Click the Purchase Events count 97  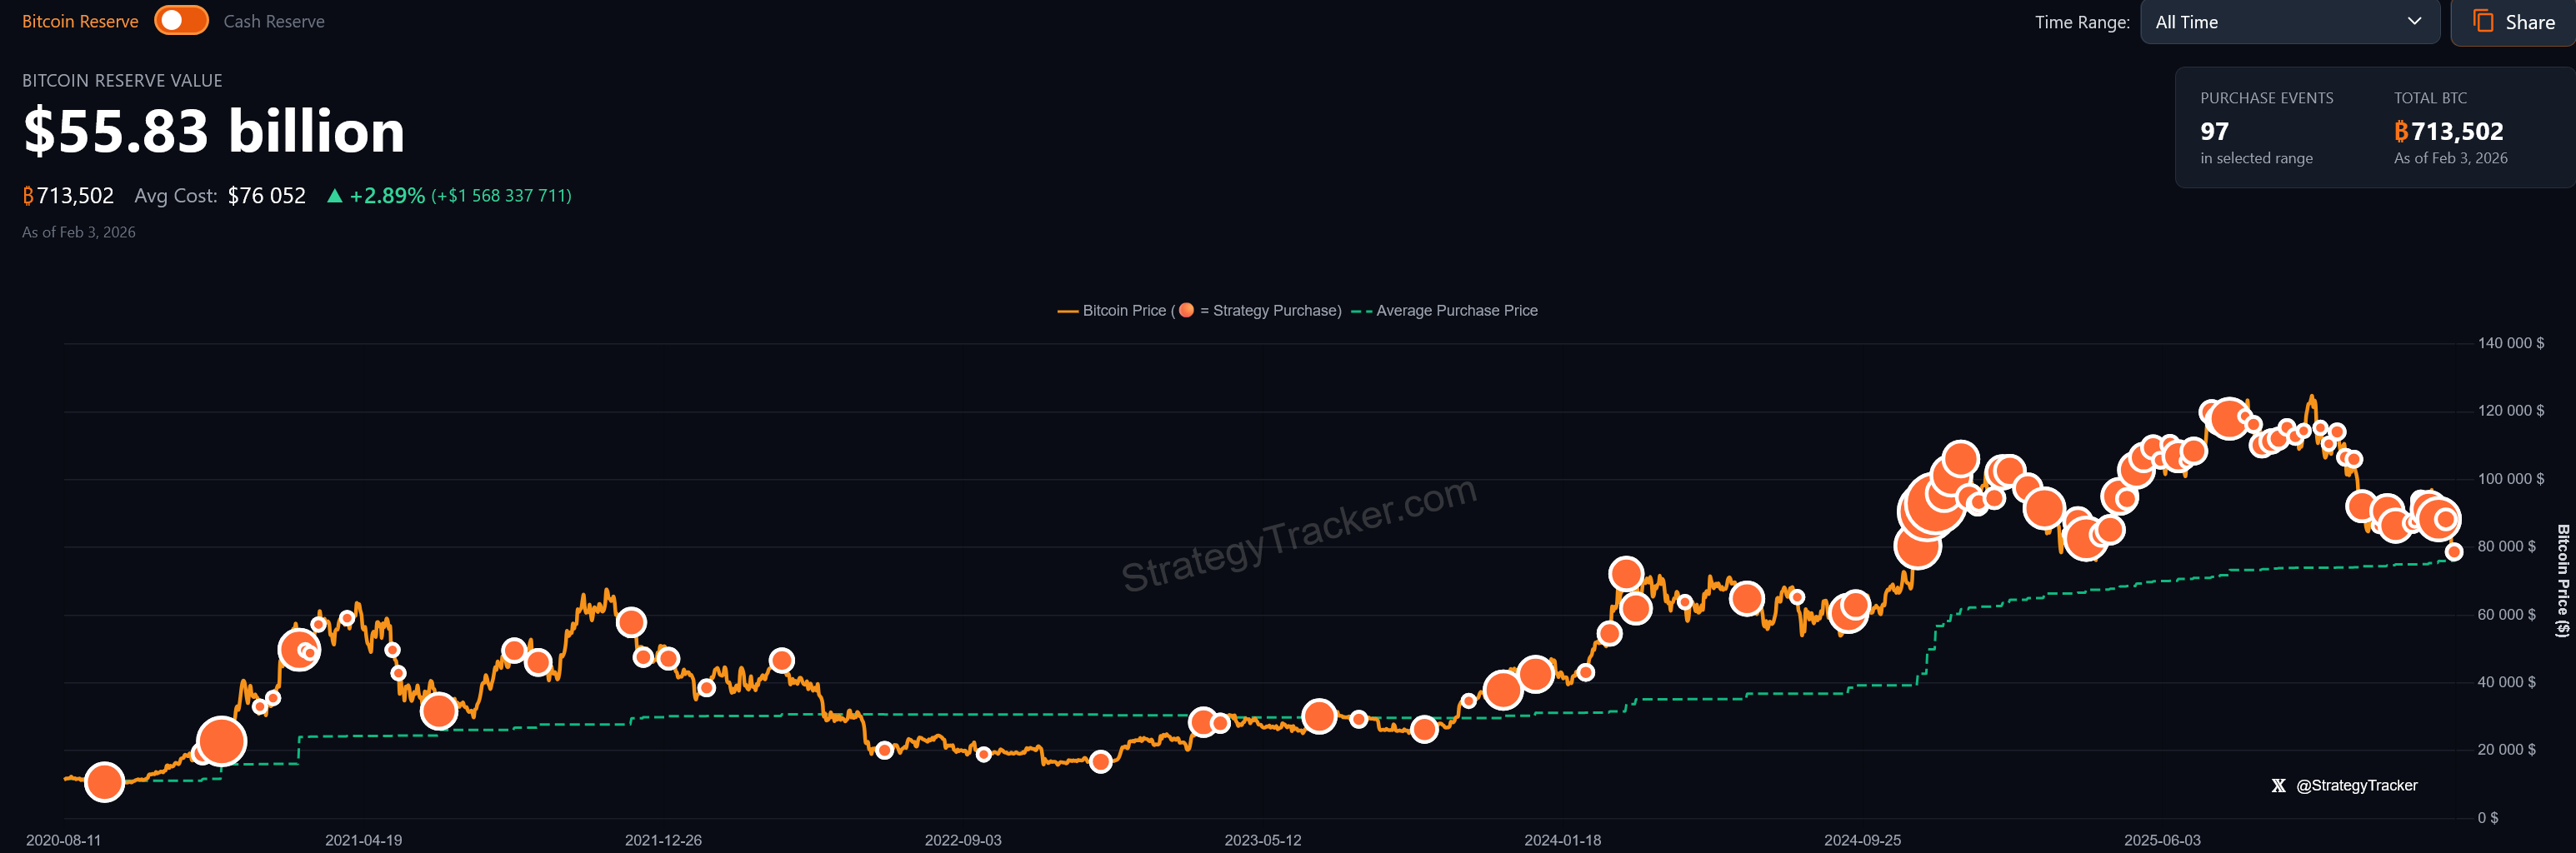point(2214,131)
